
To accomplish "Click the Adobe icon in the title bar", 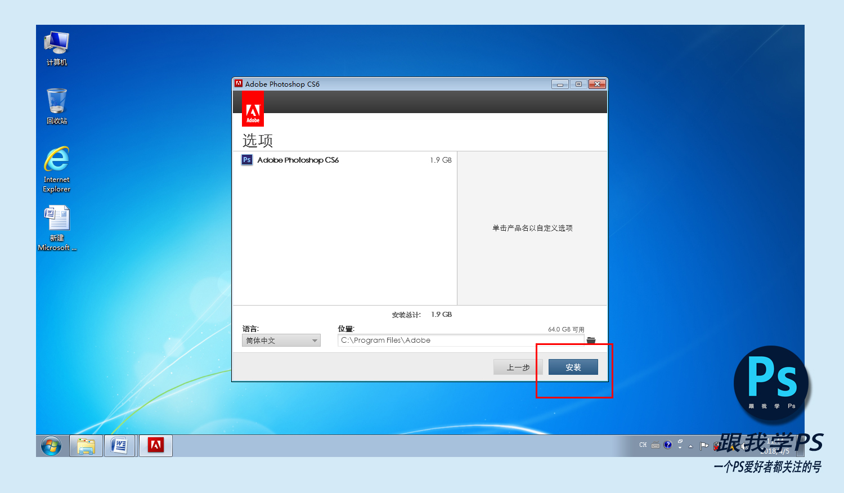I will click(x=239, y=83).
